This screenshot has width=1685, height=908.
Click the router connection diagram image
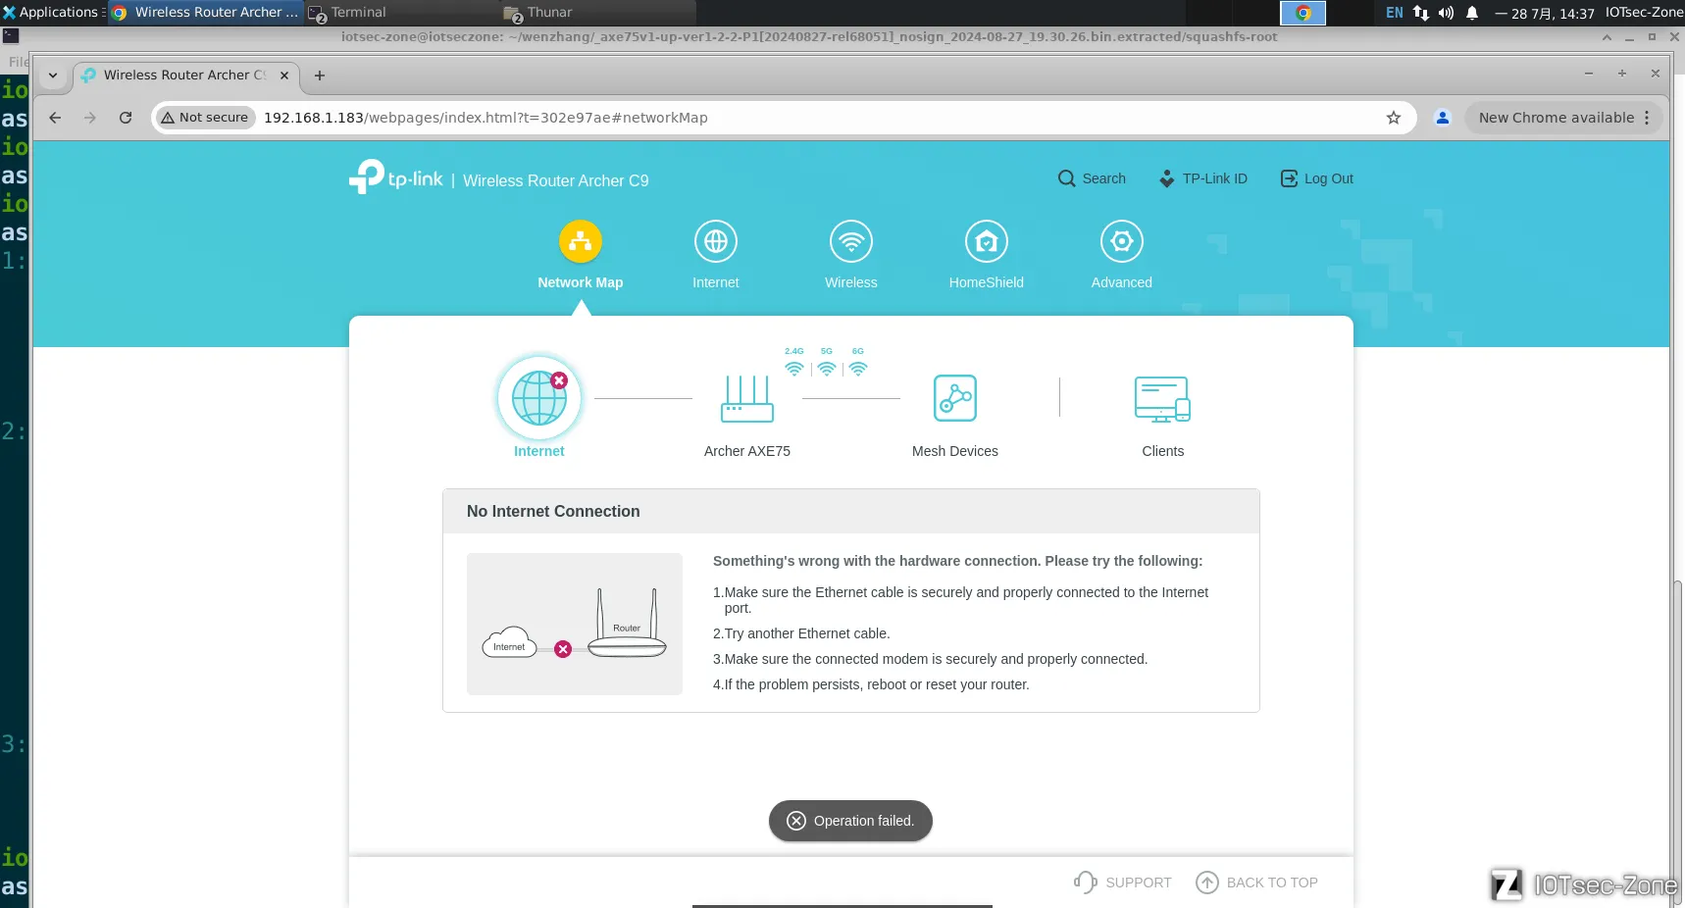575,624
